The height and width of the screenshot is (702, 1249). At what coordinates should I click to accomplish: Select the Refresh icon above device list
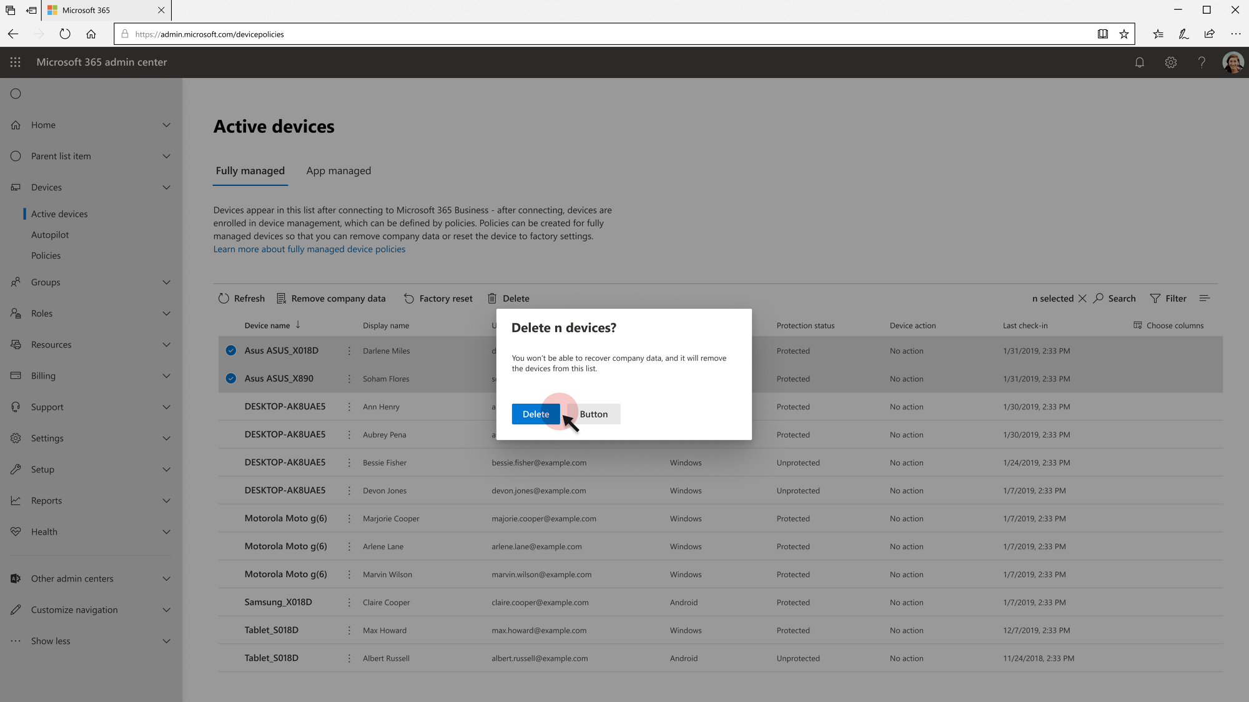click(224, 298)
